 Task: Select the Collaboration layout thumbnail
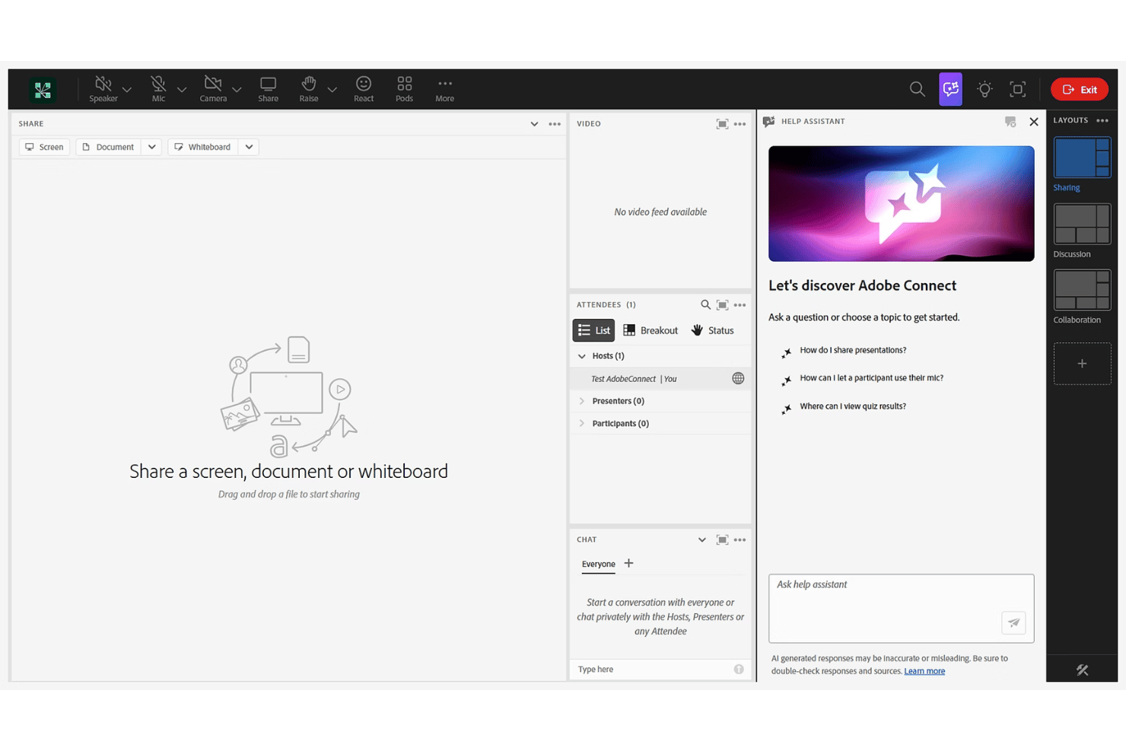(x=1082, y=290)
